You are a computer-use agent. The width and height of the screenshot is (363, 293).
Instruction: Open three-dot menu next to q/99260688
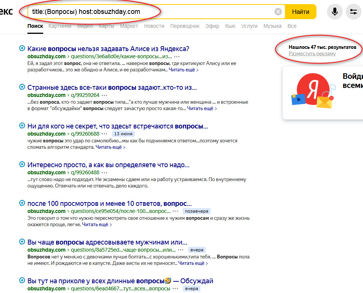tap(104, 134)
